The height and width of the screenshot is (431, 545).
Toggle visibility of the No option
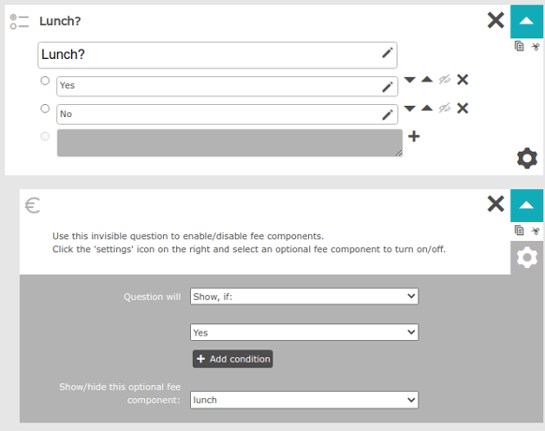tap(445, 108)
